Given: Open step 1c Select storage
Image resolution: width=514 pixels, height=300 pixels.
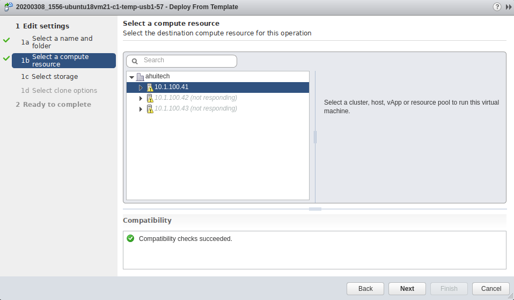Looking at the screenshot, I should click(54, 77).
